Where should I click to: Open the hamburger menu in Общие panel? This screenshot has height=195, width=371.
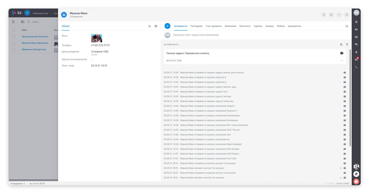coord(150,26)
